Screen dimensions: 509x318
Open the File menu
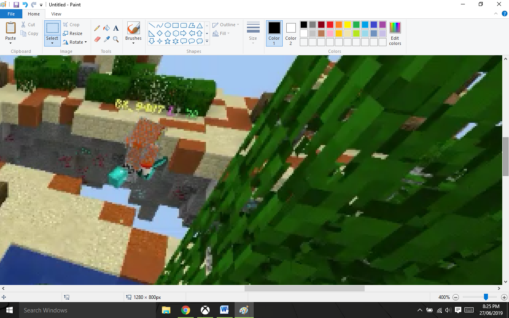(11, 14)
